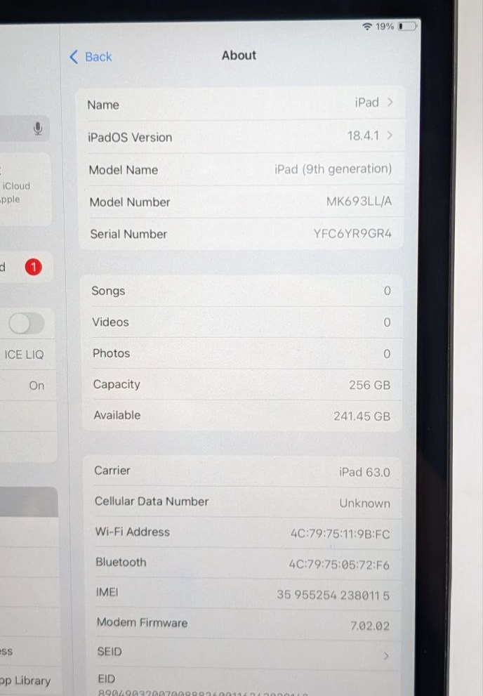This screenshot has width=483, height=696.
Task: Tap the battery icon in status bar
Action: click(406, 27)
